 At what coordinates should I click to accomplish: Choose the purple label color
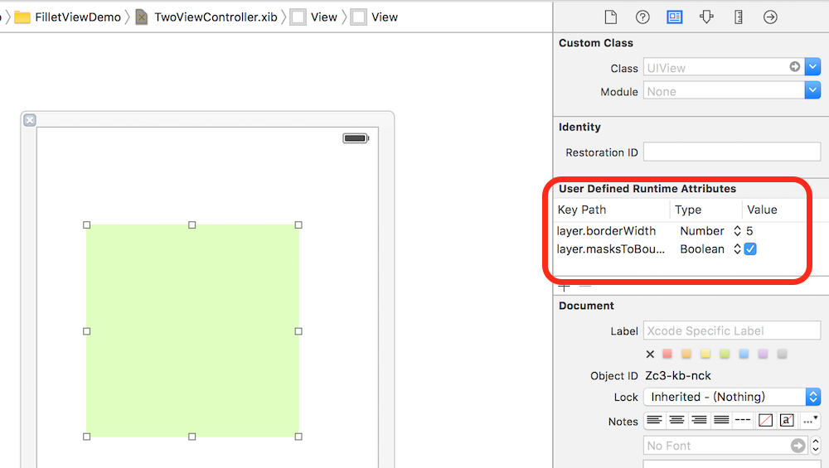pos(763,354)
